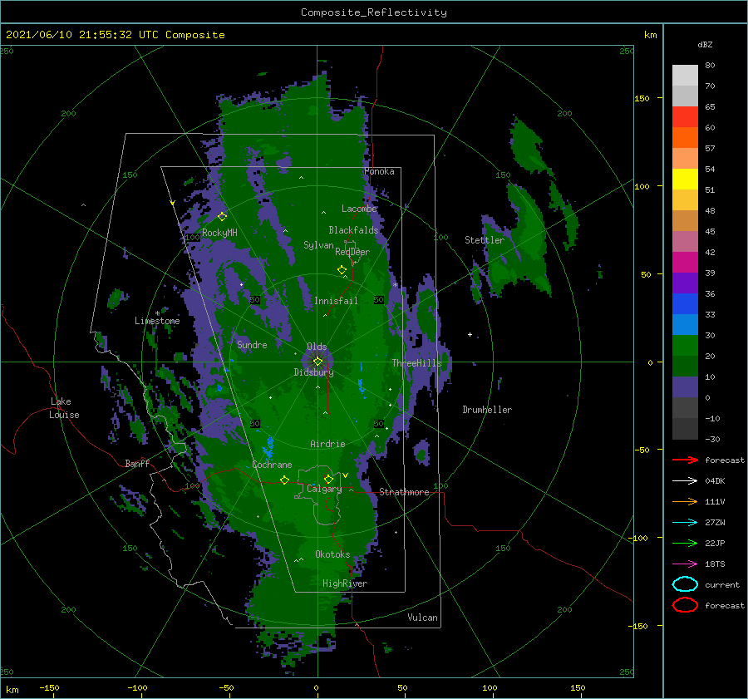Click the ThreeHills label
Screen dimensions: 748x699
tap(416, 363)
